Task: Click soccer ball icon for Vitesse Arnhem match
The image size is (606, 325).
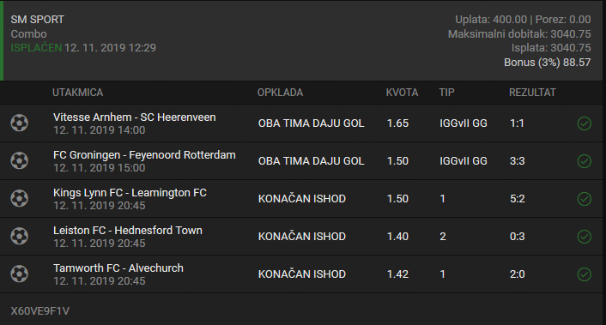Action: click(x=20, y=123)
